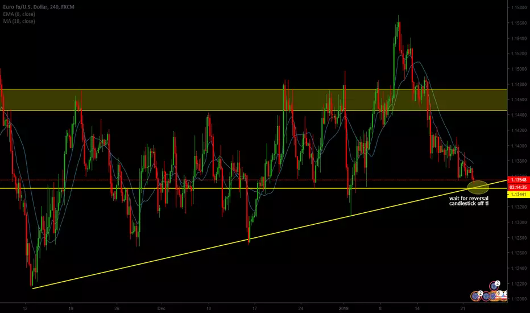Click the 1.12000 price axis label
Screen dimensions: 530x313
point(519,299)
